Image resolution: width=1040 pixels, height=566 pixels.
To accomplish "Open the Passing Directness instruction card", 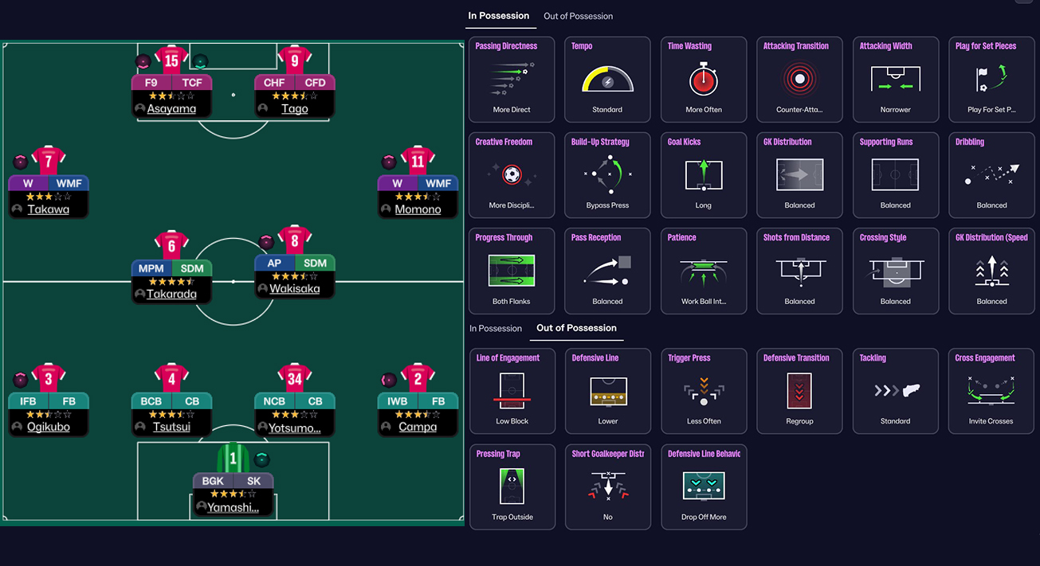I will tap(511, 80).
